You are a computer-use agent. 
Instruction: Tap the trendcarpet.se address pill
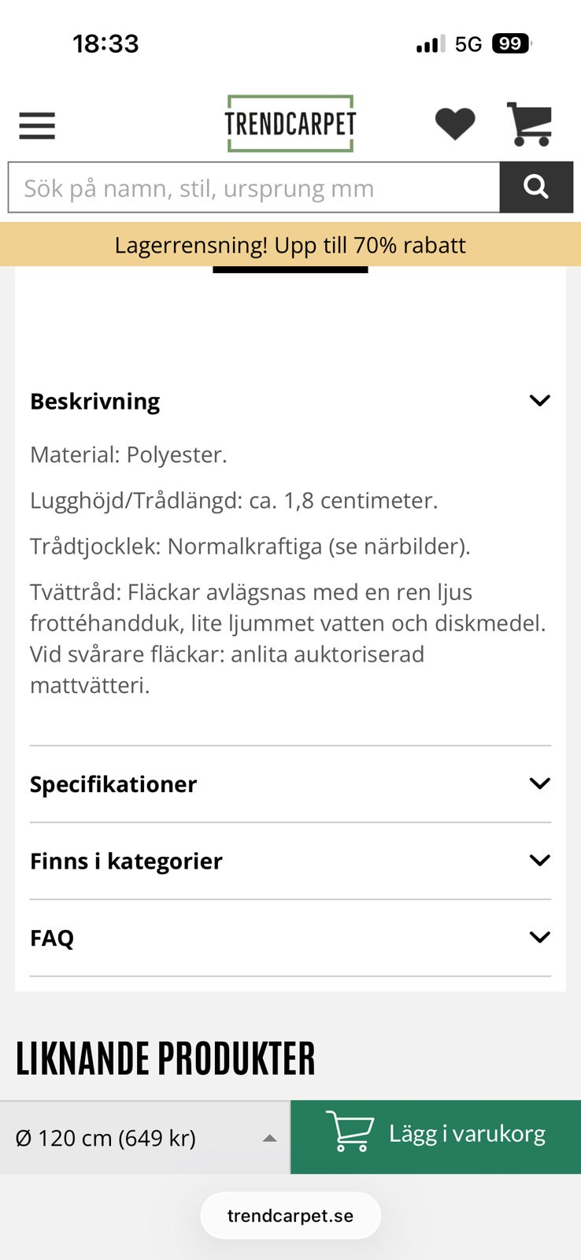290,1215
